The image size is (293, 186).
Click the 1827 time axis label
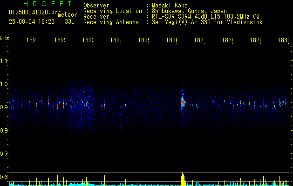[x=200, y=40]
